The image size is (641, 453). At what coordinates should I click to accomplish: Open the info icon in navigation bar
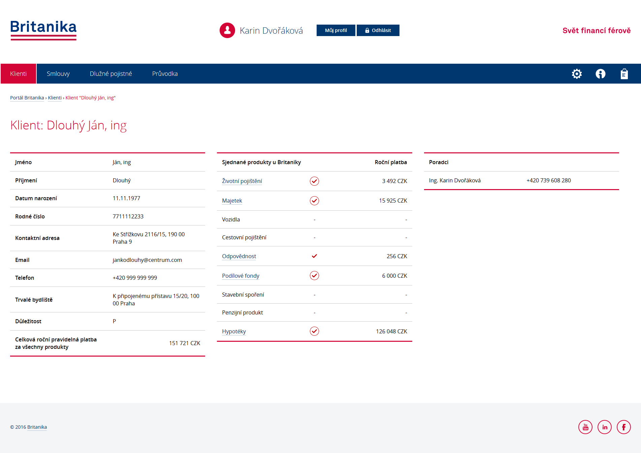[x=600, y=74]
